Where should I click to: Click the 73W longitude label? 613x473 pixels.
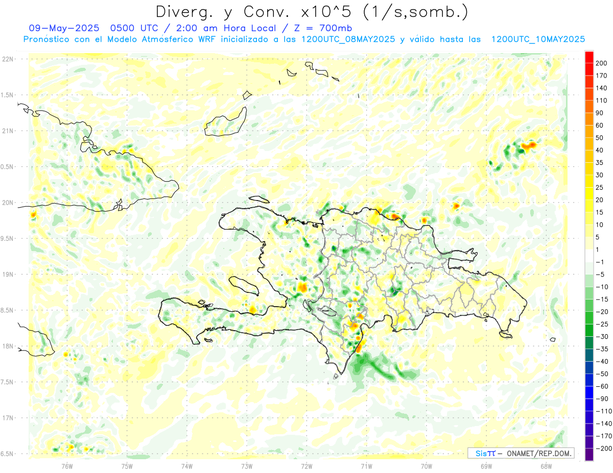coord(247,465)
